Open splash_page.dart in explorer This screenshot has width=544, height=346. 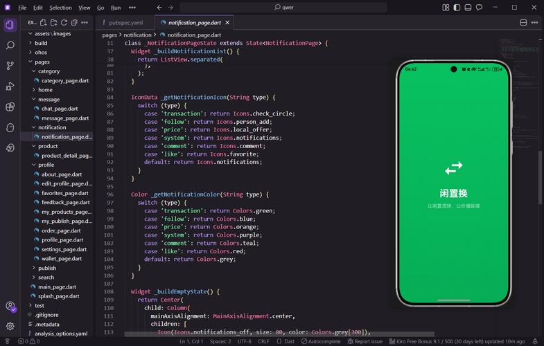[x=59, y=296]
